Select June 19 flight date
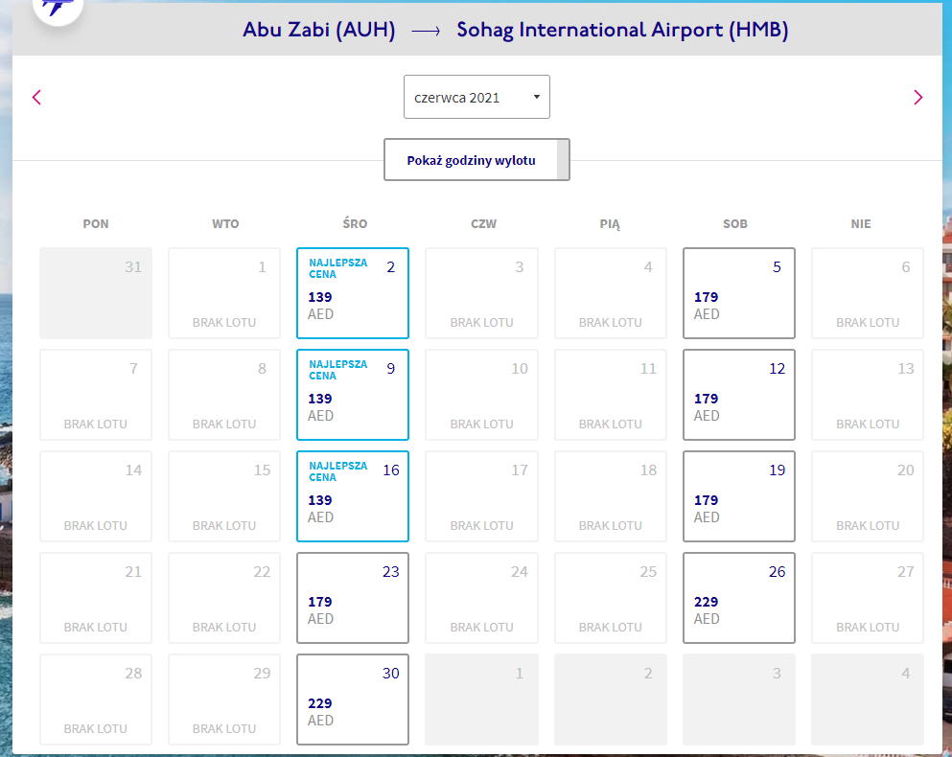The height and width of the screenshot is (757, 952). (739, 496)
